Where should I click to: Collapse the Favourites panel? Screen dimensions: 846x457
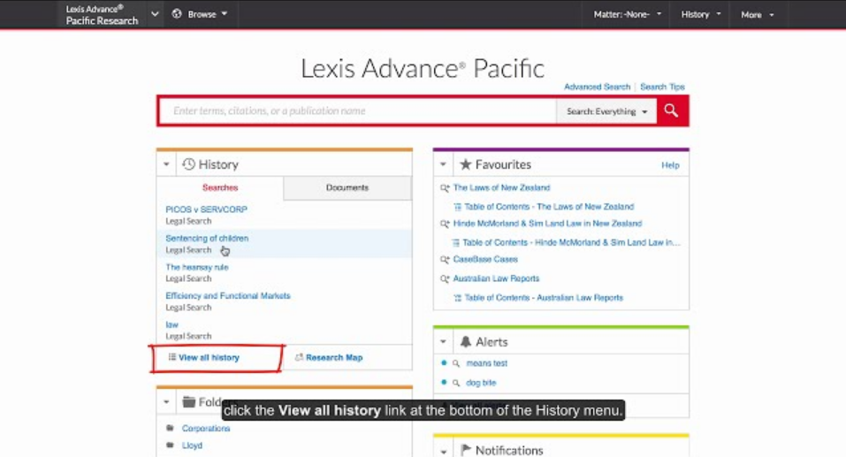click(443, 164)
